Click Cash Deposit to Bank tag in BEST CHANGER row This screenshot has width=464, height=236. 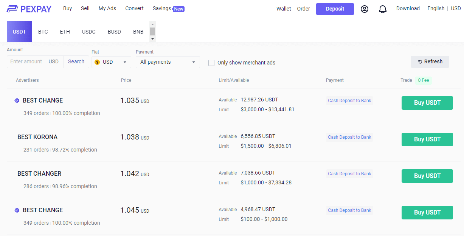(349, 174)
